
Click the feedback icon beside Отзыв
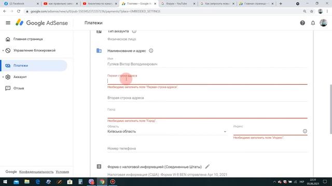tap(8, 88)
